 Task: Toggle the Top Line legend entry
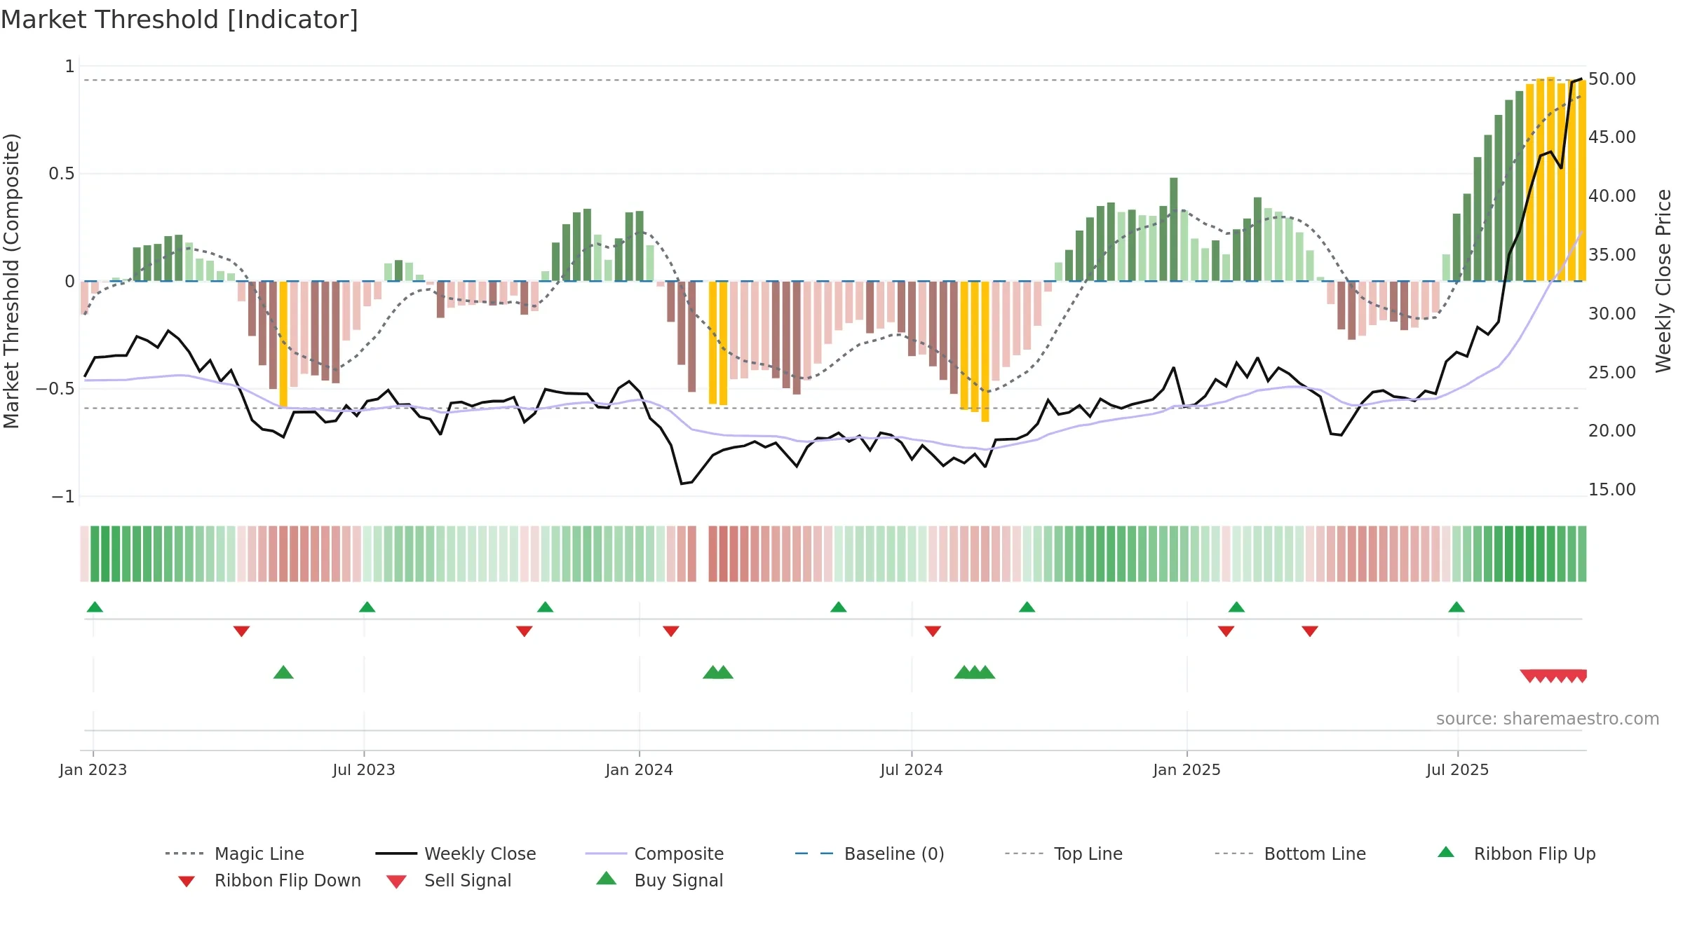click(1064, 854)
